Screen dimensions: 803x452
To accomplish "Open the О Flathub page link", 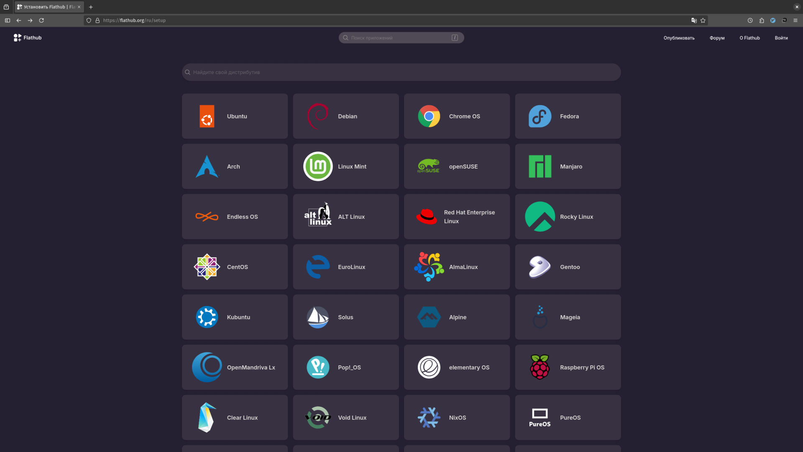I will (749, 38).
